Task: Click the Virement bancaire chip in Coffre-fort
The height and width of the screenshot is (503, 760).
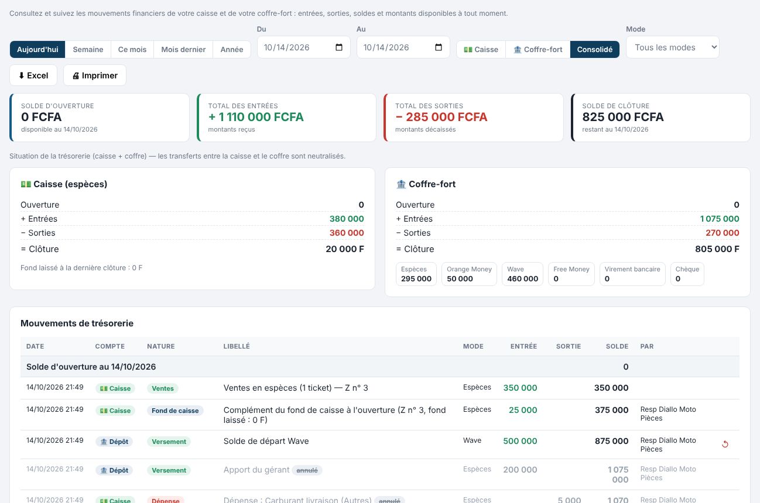Action: (632, 274)
